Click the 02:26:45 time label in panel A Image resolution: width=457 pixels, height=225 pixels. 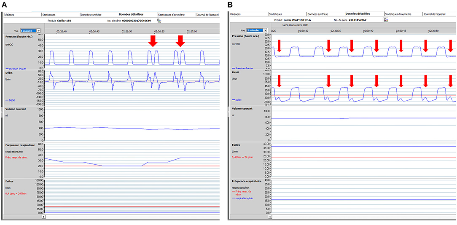tap(94, 31)
